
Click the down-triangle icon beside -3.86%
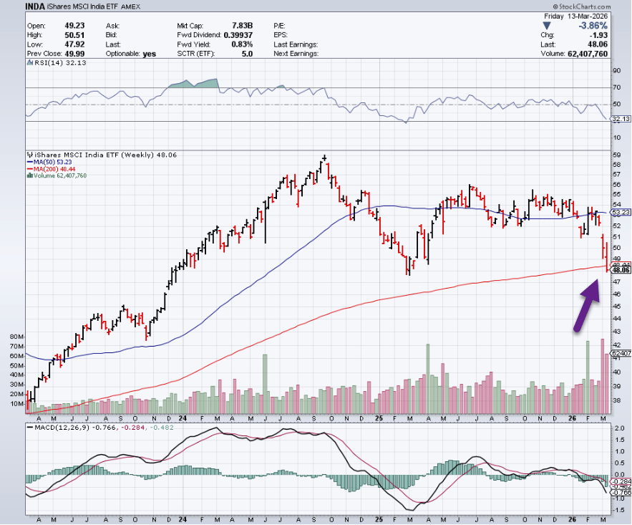click(x=546, y=26)
